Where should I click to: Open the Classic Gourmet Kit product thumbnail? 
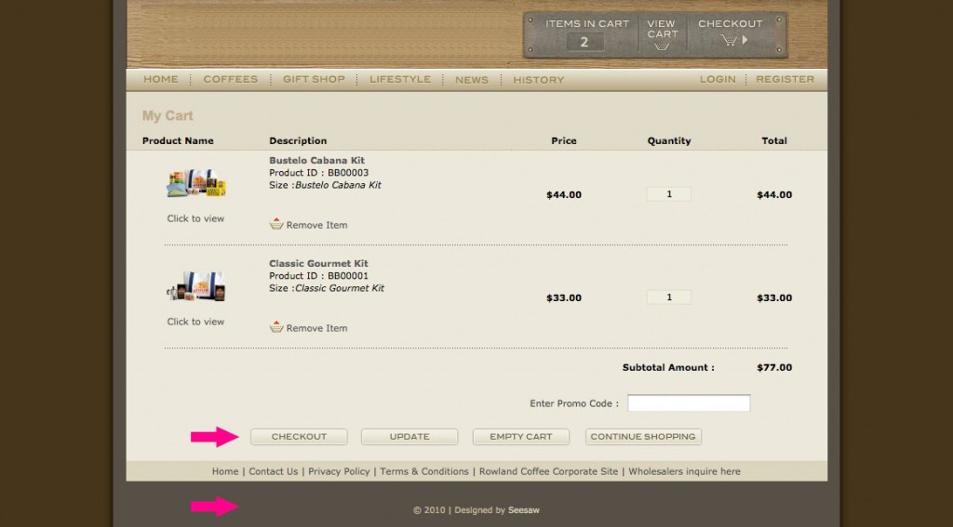tap(196, 286)
